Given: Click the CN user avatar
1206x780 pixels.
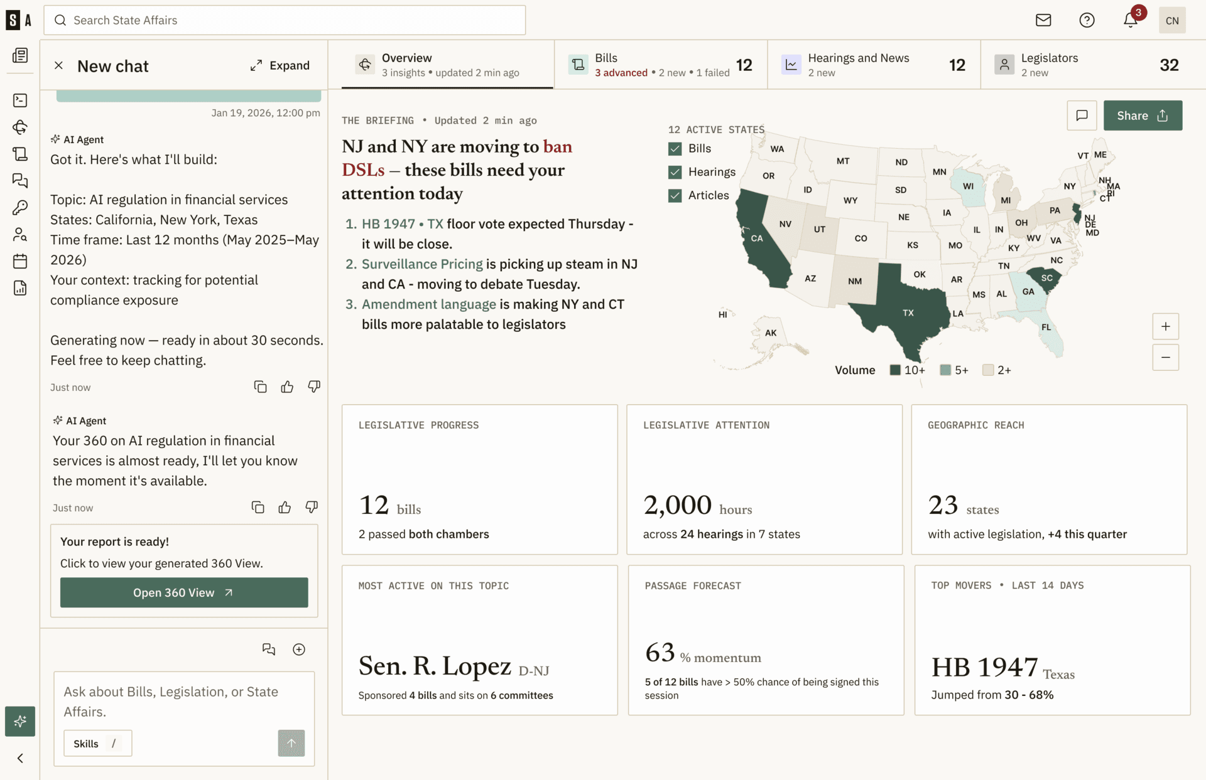Looking at the screenshot, I should pyautogui.click(x=1172, y=20).
